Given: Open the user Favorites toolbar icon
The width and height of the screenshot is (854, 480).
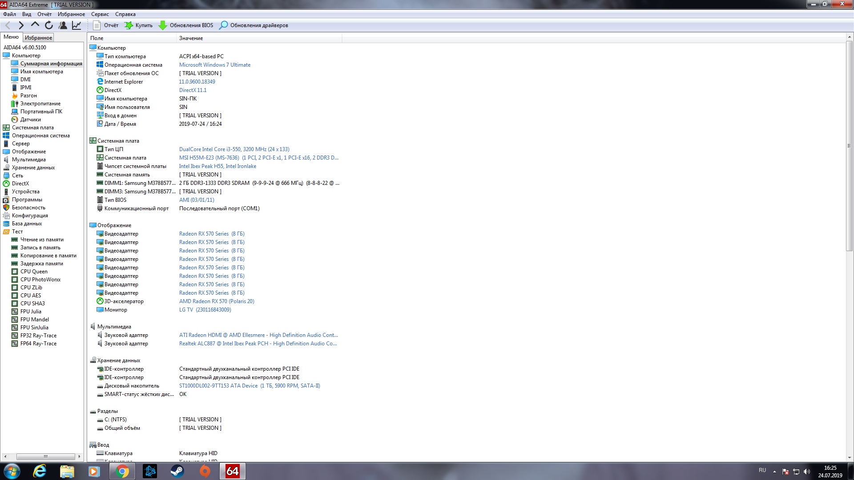Looking at the screenshot, I should (x=63, y=25).
